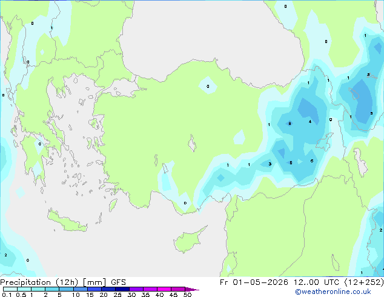384x297 pixels.
Task: Click the 'Precipitation (12h) [mm] GFS' title
Action: coord(63,282)
